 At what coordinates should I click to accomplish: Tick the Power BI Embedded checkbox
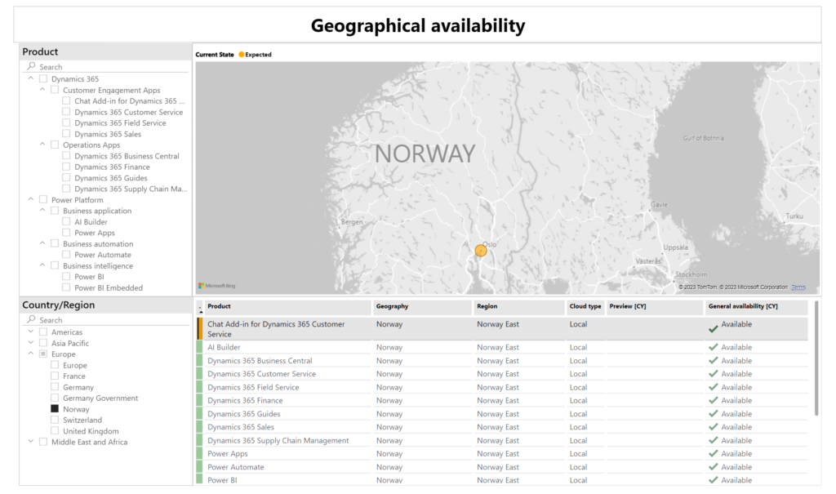(66, 287)
